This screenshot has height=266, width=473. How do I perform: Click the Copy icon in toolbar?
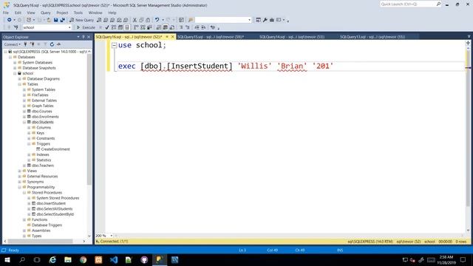pos(141,20)
